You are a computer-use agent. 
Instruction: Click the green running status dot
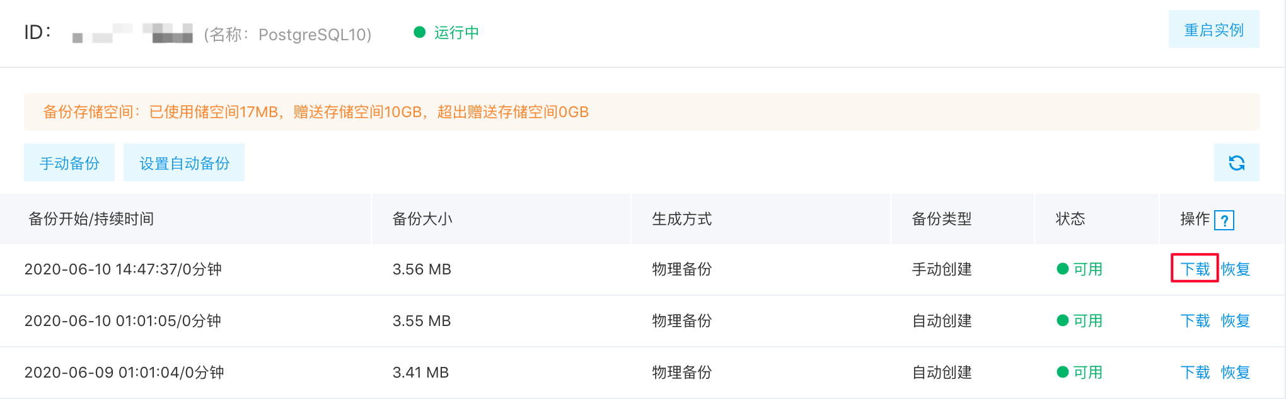[x=420, y=32]
